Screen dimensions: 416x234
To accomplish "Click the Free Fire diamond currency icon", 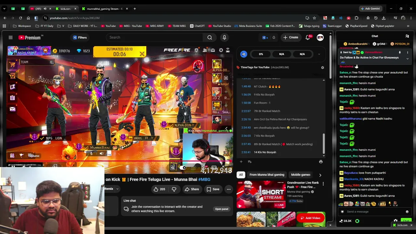I will [79, 51].
